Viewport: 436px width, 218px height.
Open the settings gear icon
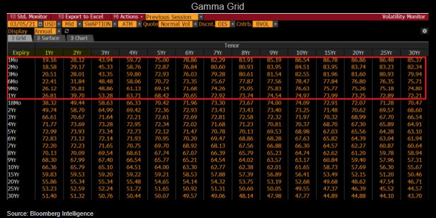(425, 31)
